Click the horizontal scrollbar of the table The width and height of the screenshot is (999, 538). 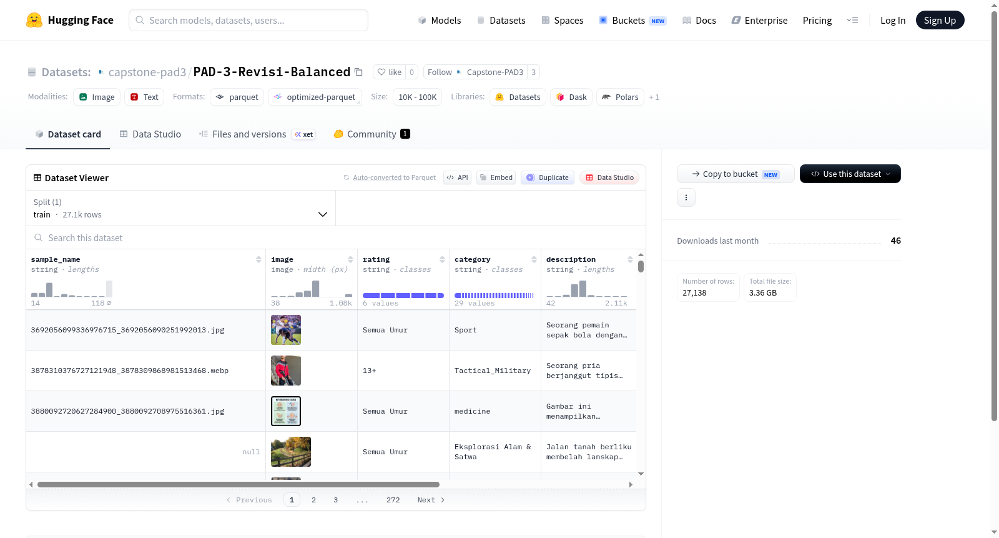239,484
